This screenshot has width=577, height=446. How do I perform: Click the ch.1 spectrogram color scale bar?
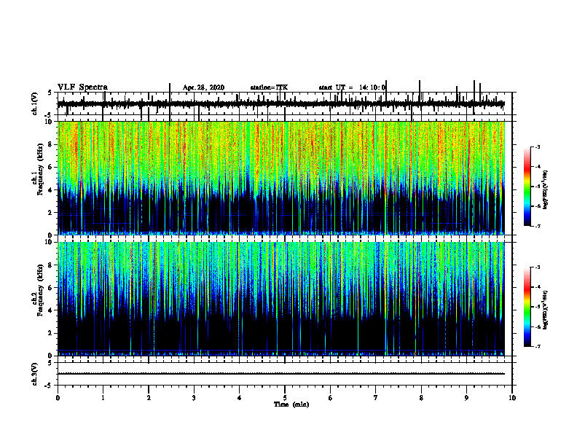[x=527, y=187]
